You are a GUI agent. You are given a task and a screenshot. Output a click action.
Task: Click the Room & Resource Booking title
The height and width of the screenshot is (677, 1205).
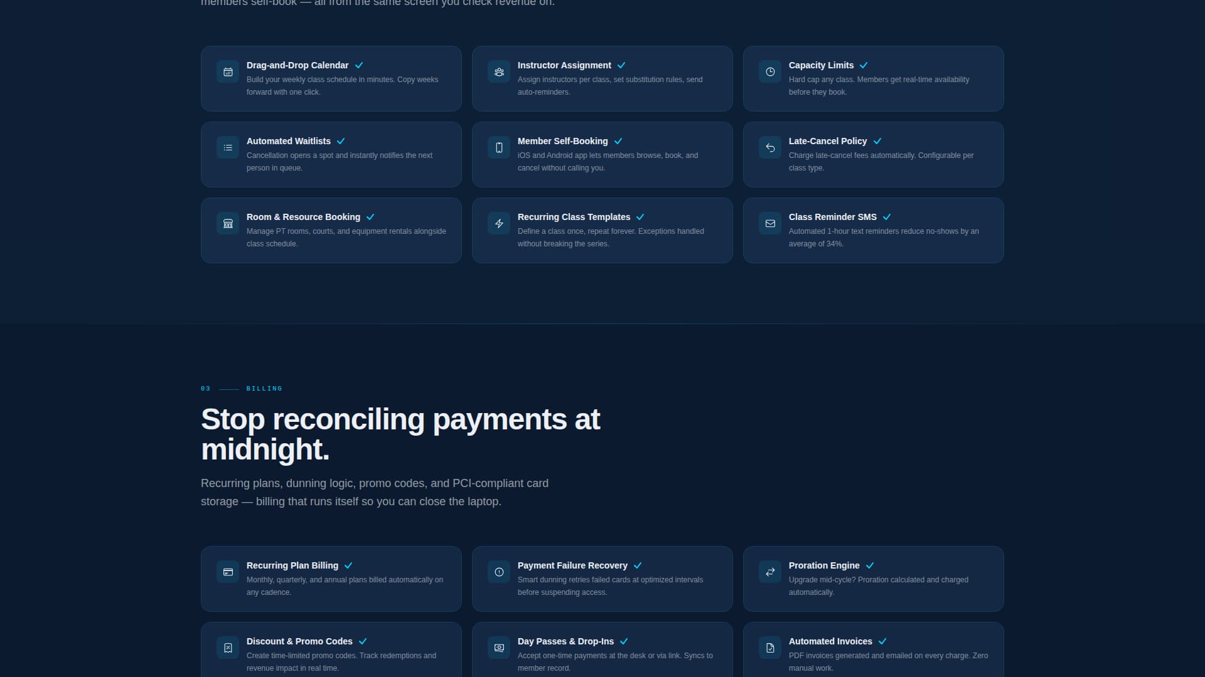[303, 217]
